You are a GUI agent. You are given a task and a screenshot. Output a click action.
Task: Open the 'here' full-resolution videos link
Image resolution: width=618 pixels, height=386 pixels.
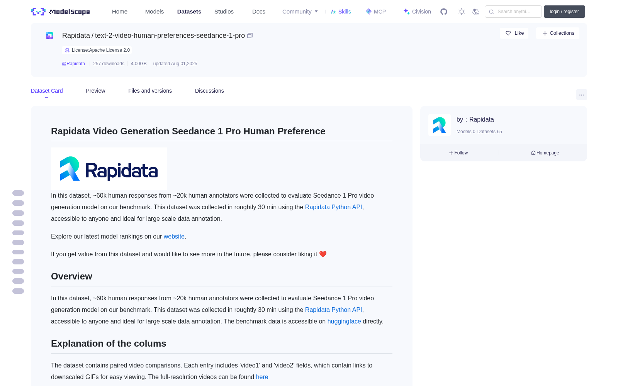262,377
